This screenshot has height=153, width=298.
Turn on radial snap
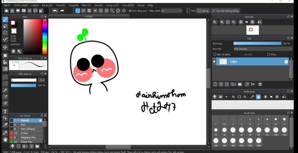coord(101,11)
